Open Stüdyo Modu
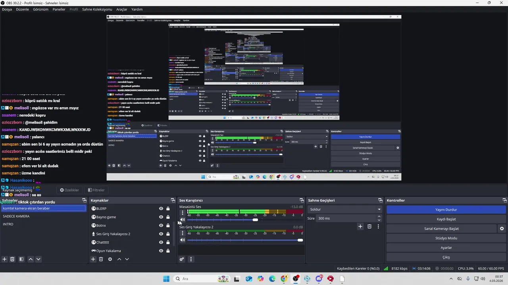Viewport: 508px width, 285px height. click(x=446, y=238)
